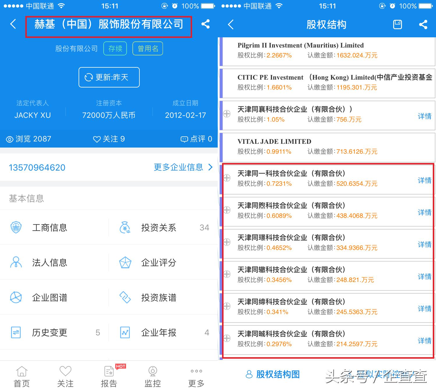Expand 天津同煦科技合伙企业 shareholder entry

[227, 211]
